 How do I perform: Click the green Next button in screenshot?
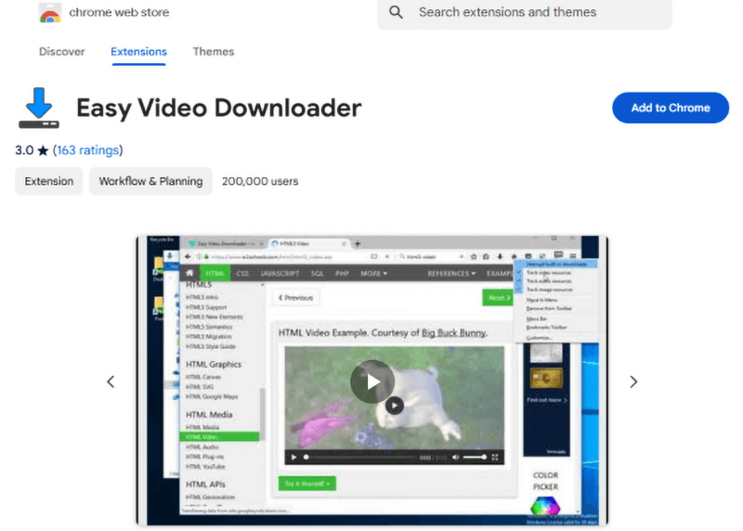point(497,297)
